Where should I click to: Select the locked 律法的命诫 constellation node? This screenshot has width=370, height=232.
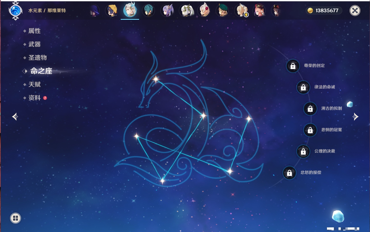point(303,87)
